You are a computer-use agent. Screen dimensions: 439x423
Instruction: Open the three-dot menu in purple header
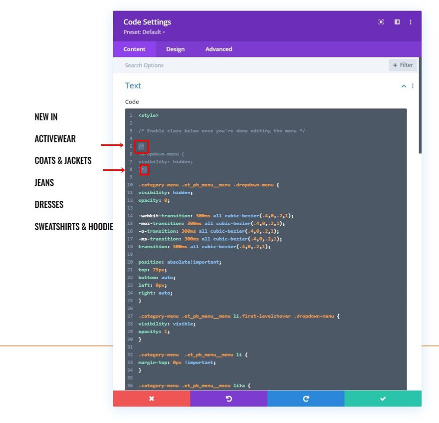[411, 21]
